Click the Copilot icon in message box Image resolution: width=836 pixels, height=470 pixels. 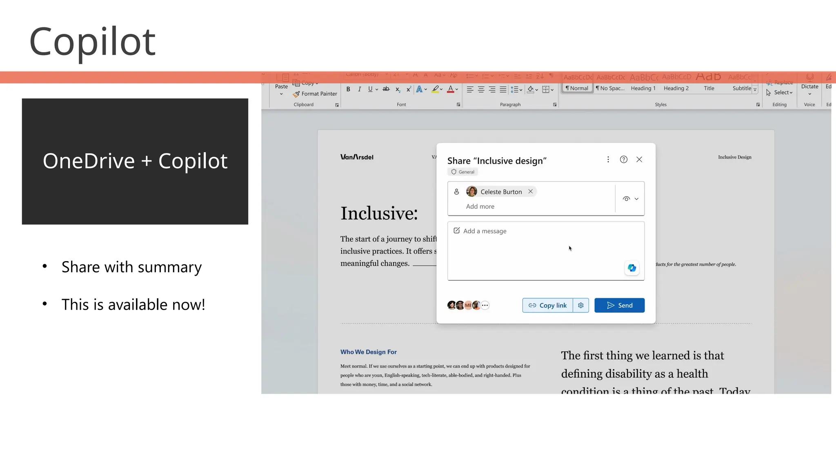coord(632,268)
